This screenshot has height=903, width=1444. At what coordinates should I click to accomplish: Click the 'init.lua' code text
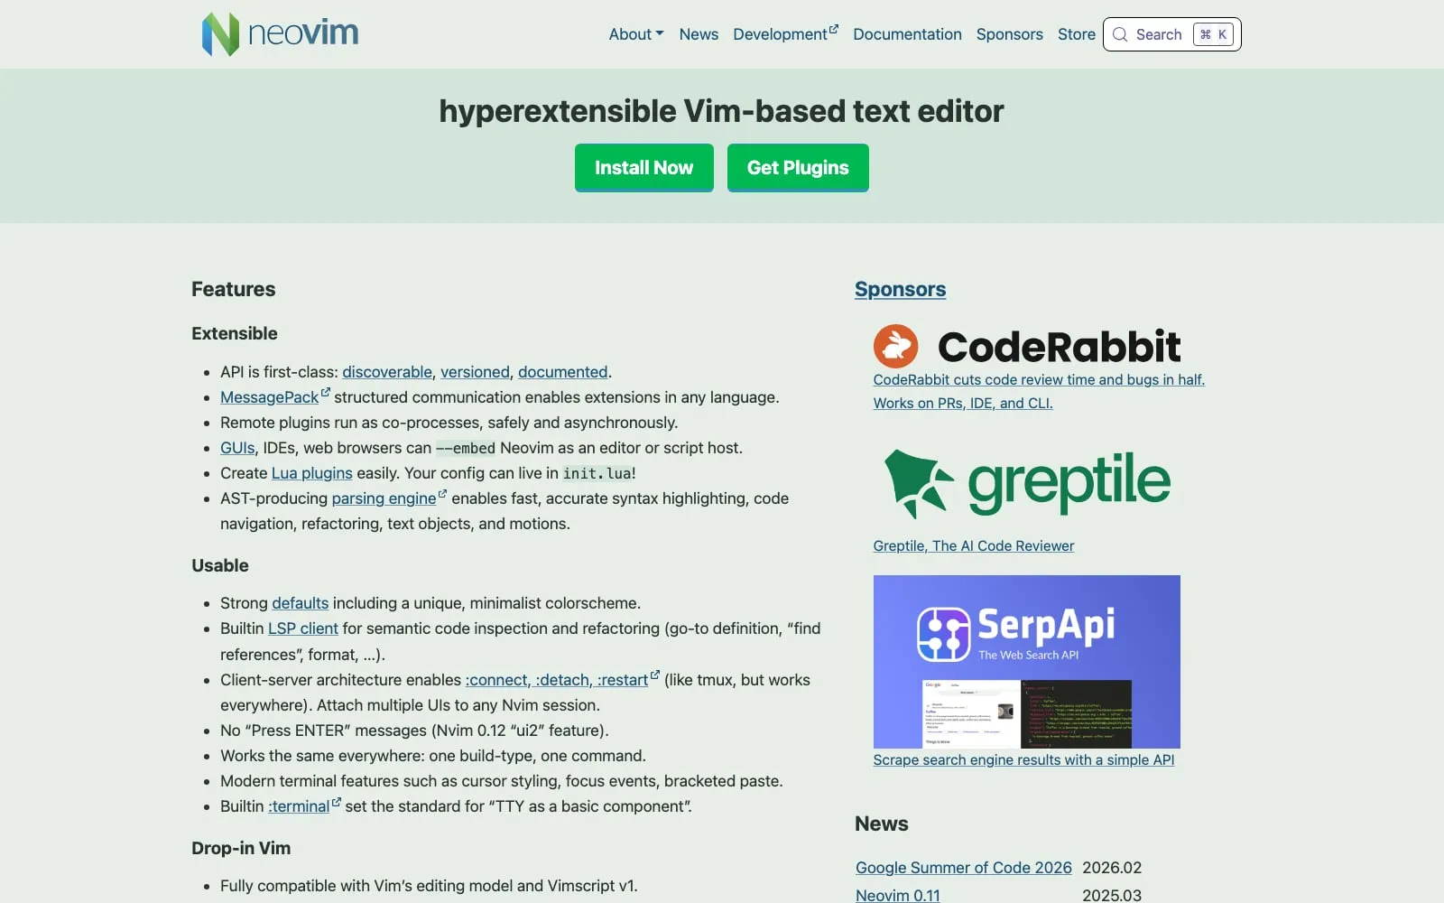click(x=597, y=473)
